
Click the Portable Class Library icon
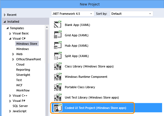(x=58, y=87)
